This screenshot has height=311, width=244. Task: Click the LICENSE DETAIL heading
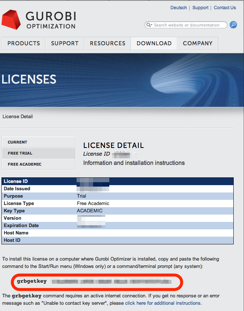pos(113,145)
